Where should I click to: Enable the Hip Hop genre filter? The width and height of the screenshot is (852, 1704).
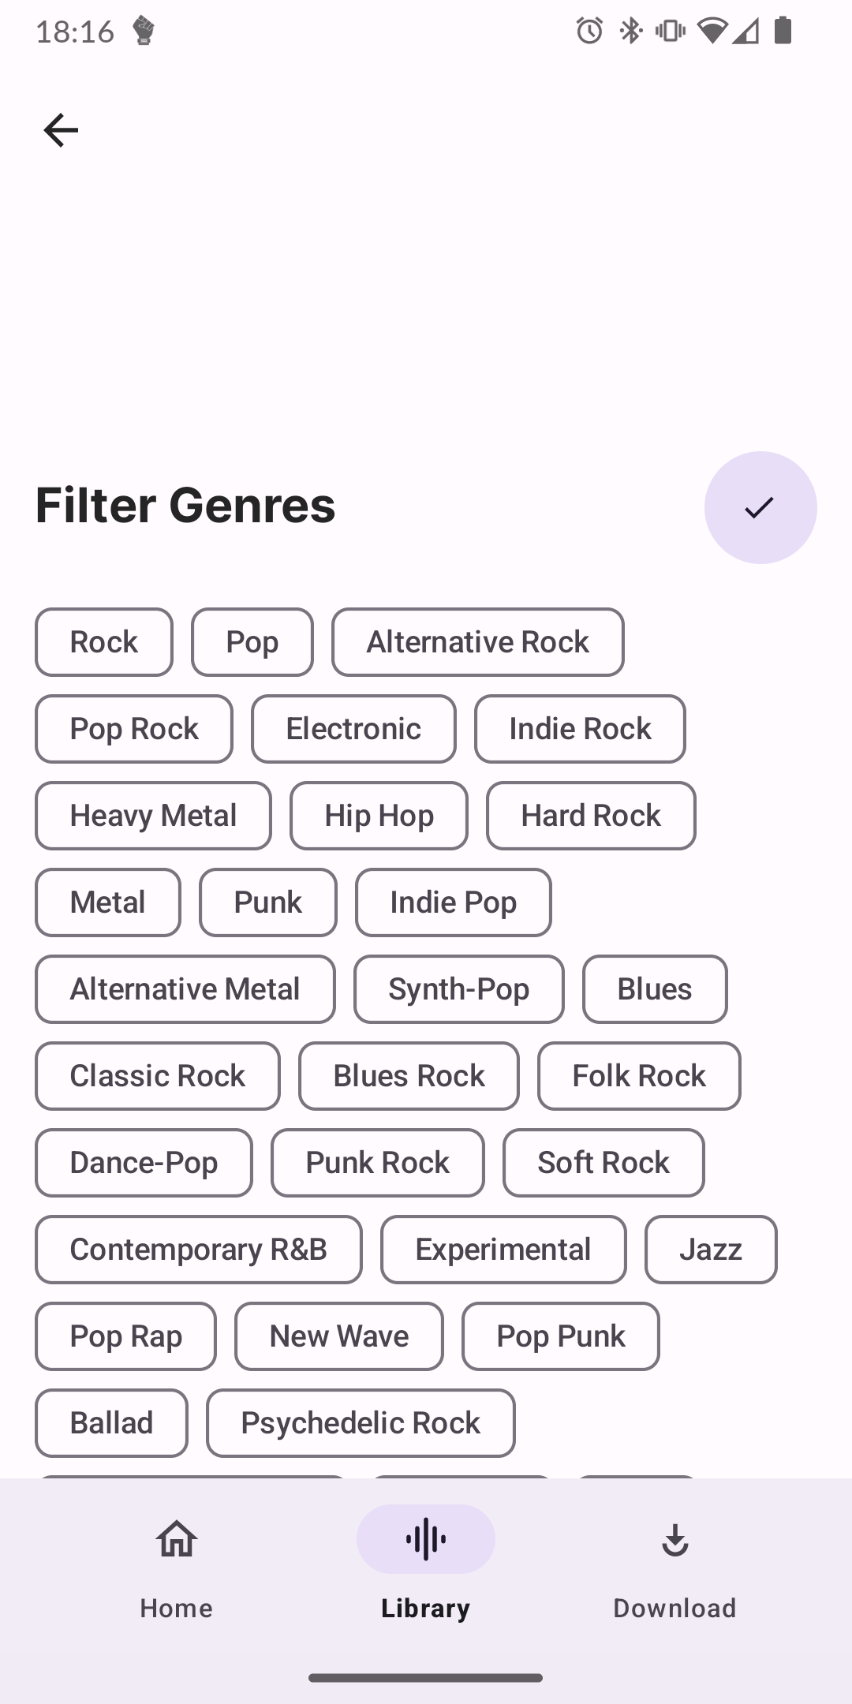tap(379, 816)
